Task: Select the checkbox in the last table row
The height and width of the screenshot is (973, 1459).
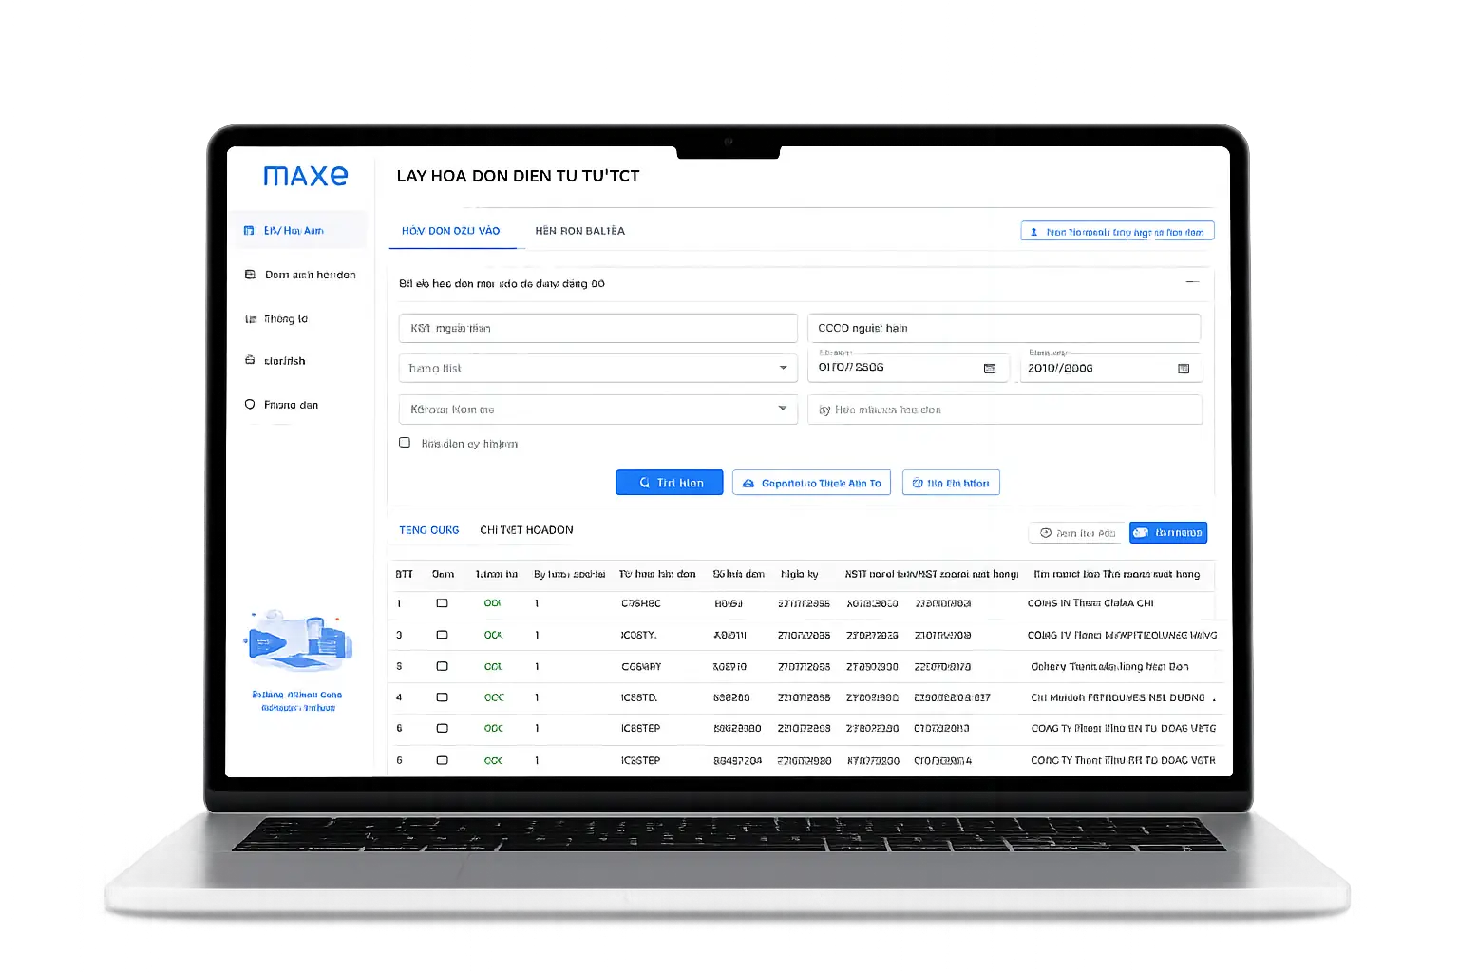Action: [442, 760]
